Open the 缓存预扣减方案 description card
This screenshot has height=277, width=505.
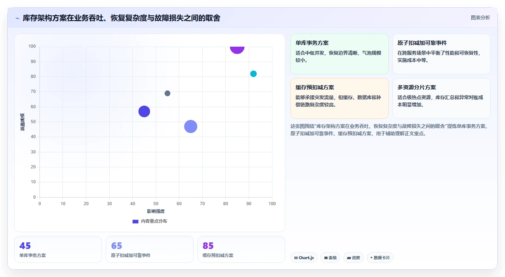tap(339, 98)
